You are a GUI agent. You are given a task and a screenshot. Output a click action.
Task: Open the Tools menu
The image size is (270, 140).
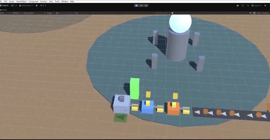(57, 1)
